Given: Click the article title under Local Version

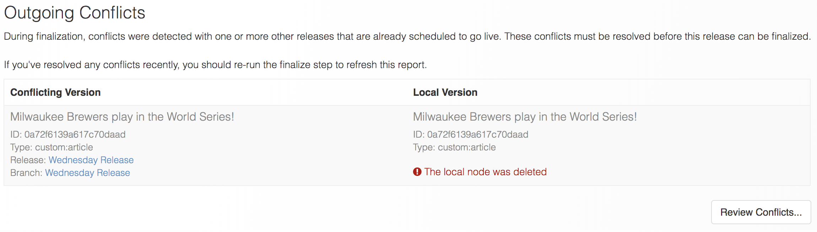Looking at the screenshot, I should coord(525,117).
